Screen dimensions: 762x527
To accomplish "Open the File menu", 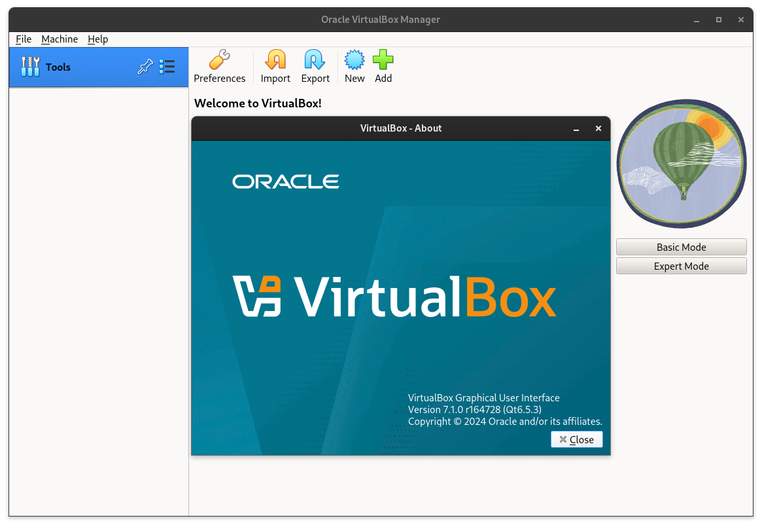I will coord(23,39).
